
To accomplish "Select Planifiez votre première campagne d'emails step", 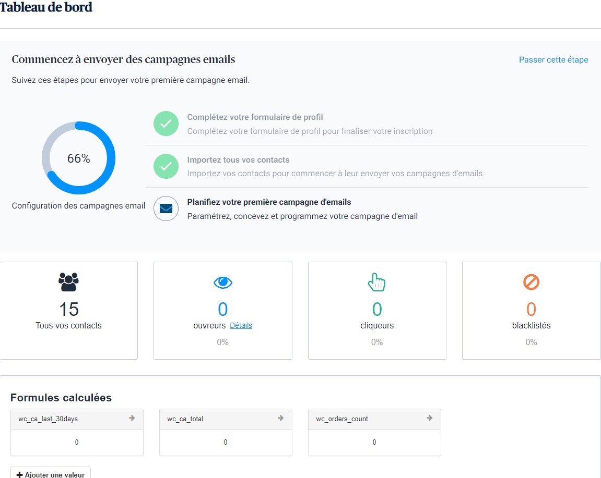I will [x=269, y=202].
